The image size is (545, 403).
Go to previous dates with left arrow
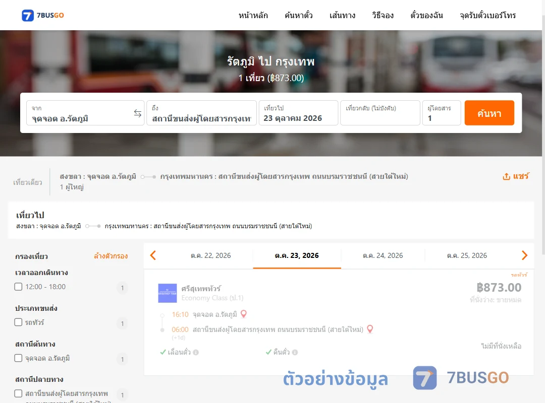(153, 255)
